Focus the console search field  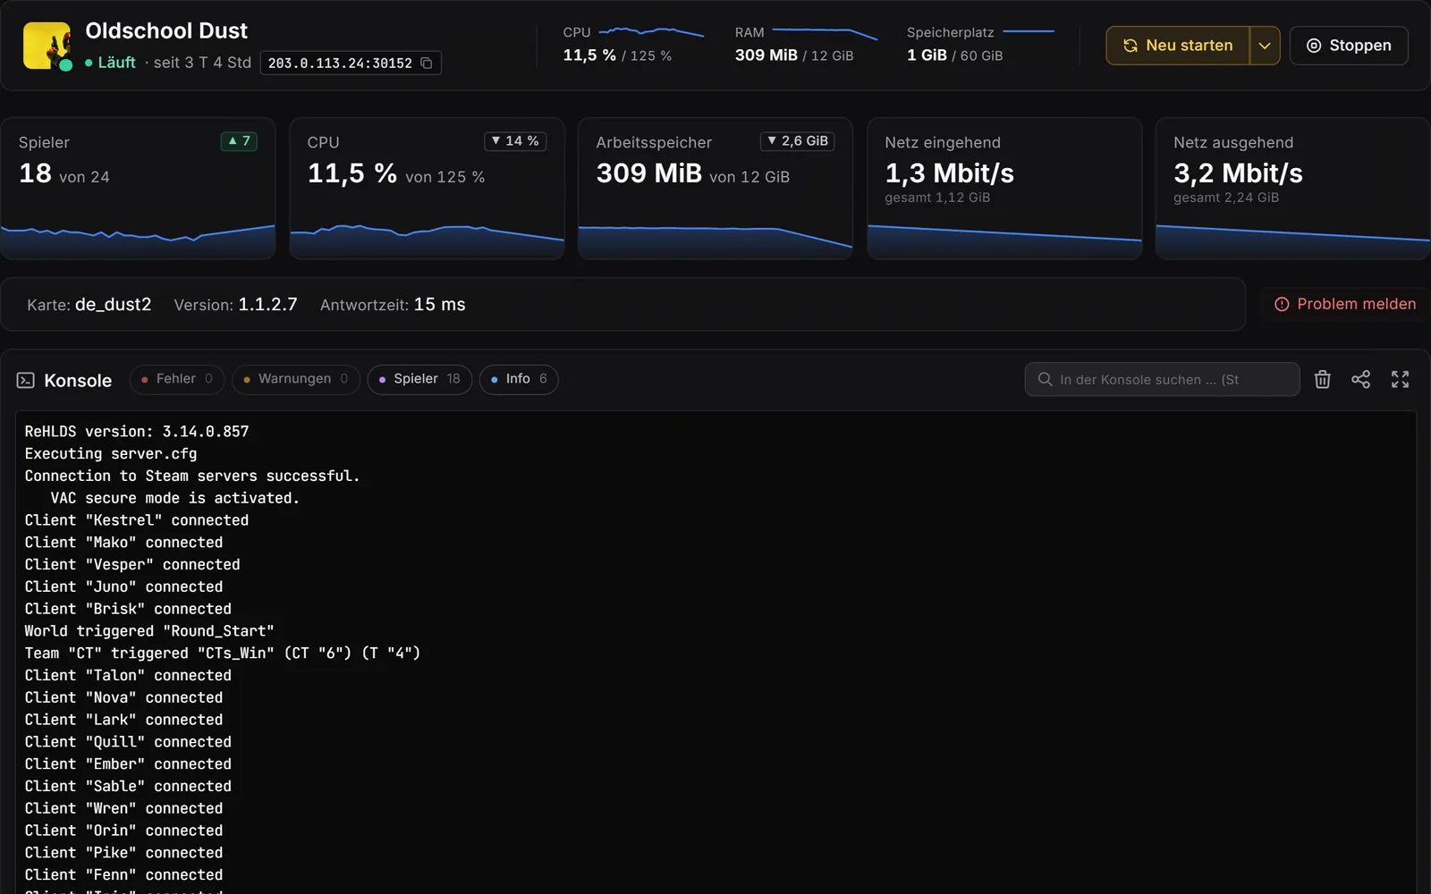(1162, 379)
